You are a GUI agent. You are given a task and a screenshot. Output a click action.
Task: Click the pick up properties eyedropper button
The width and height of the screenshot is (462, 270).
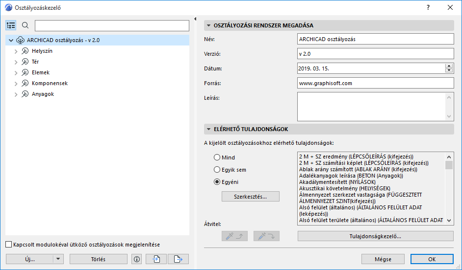(x=234, y=236)
